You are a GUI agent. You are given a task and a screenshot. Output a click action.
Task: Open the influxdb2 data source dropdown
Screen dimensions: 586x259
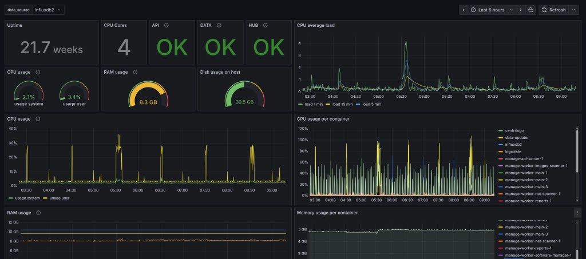click(x=49, y=10)
